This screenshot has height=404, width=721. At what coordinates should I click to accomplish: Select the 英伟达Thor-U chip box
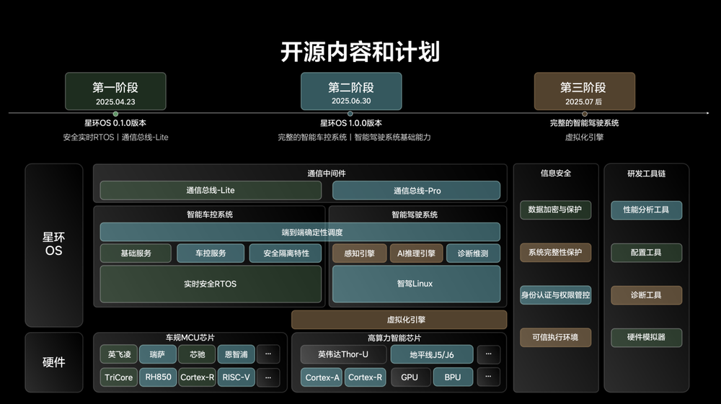pos(342,354)
